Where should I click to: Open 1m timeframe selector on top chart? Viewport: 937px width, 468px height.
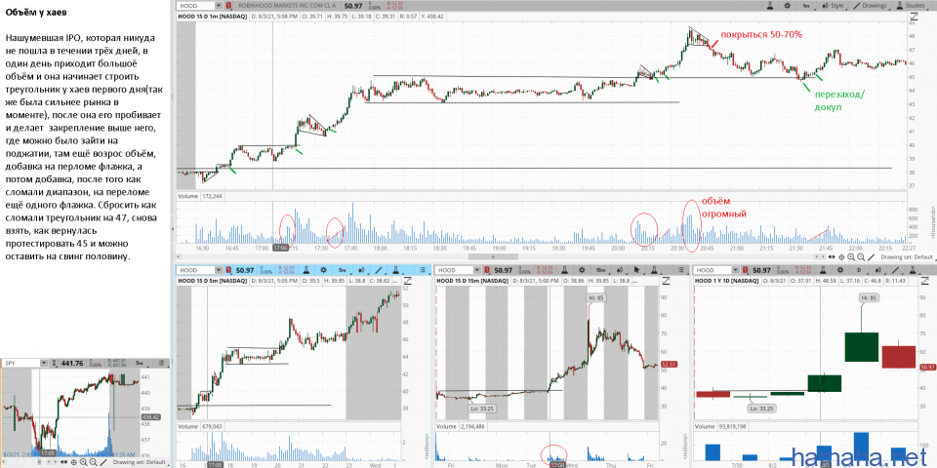pos(807,6)
